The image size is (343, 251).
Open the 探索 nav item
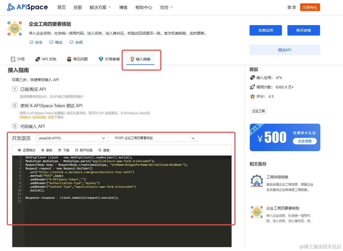[x=78, y=7]
